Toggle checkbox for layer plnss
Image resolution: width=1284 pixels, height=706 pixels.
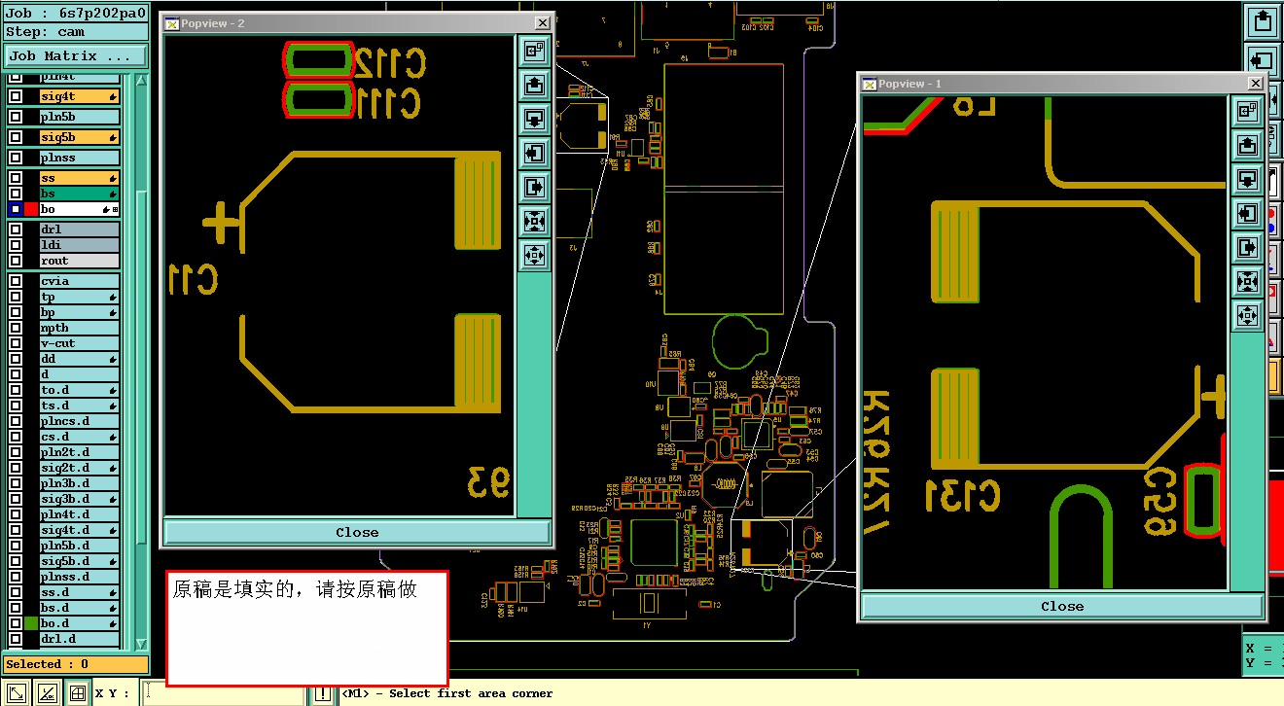[x=16, y=158]
